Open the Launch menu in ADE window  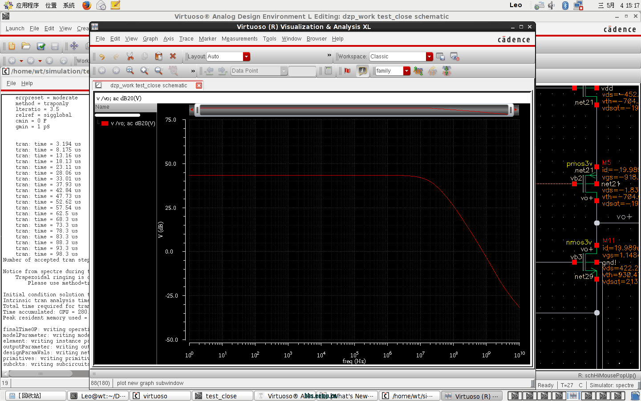(15, 29)
